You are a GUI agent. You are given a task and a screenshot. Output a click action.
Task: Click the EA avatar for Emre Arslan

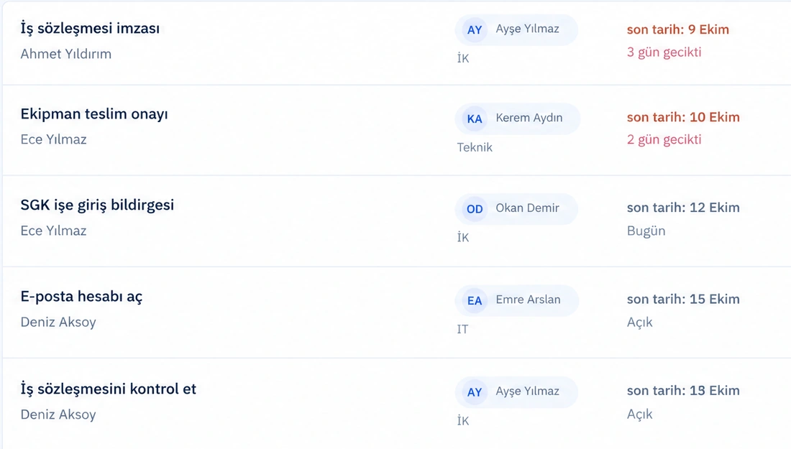pyautogui.click(x=474, y=301)
